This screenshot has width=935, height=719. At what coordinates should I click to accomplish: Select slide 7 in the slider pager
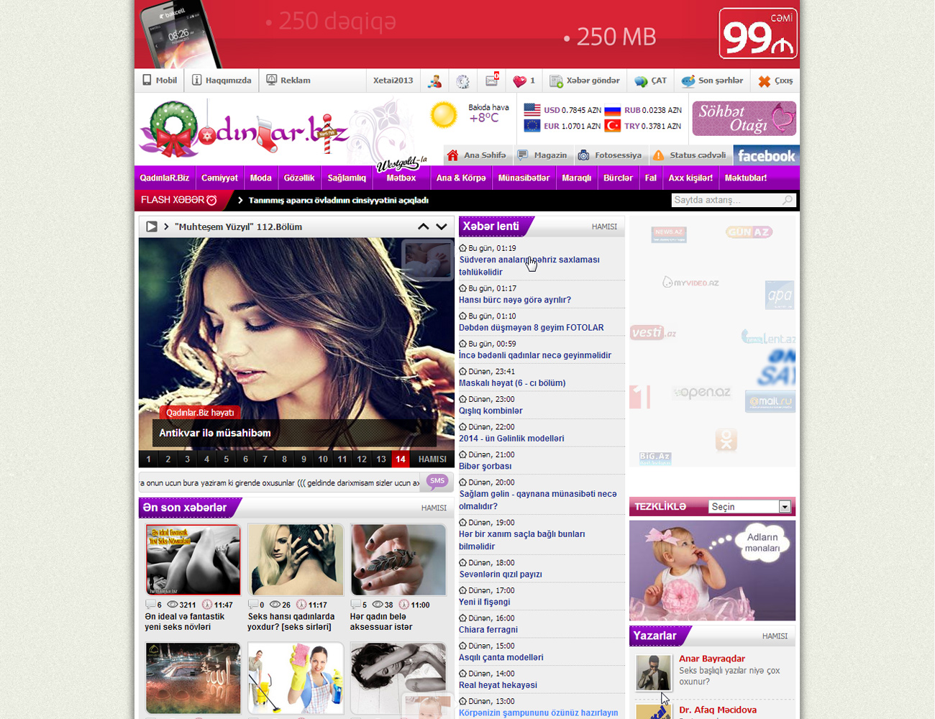point(265,459)
